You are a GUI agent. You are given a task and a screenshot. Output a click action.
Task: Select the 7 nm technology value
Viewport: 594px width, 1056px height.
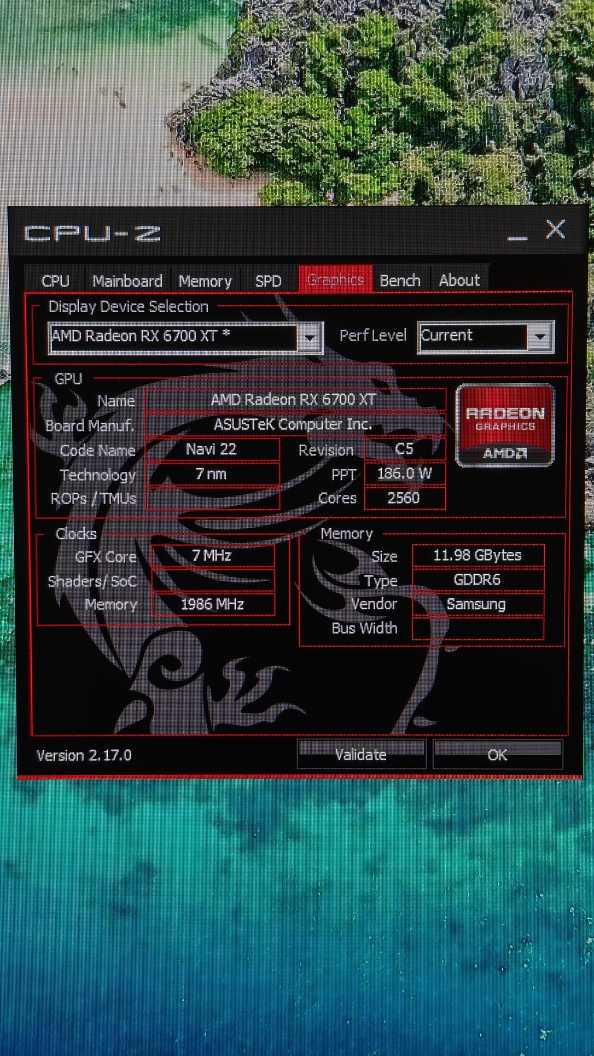(212, 474)
